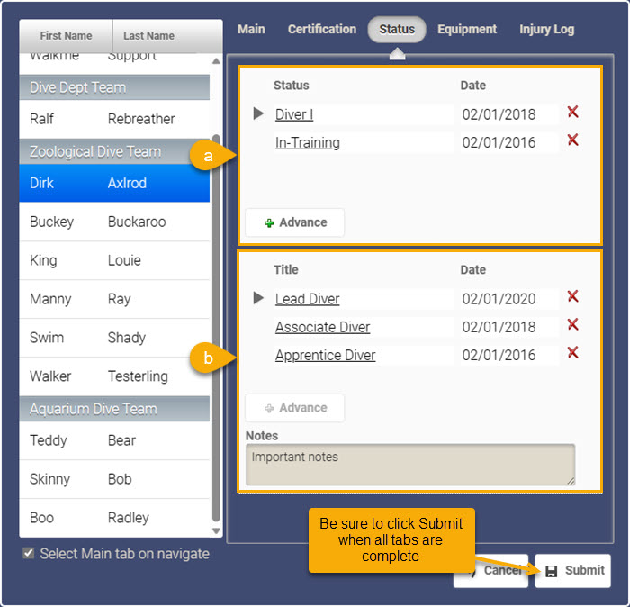The width and height of the screenshot is (630, 607).
Task: Open the Lead Diver title link
Action: click(308, 299)
